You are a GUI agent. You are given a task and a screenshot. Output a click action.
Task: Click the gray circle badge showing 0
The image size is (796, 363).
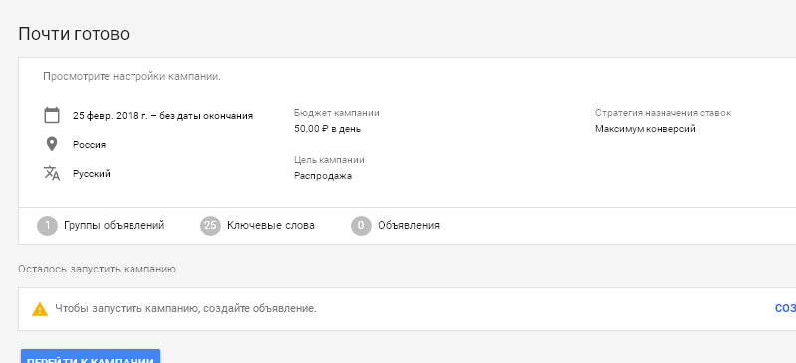(x=361, y=226)
